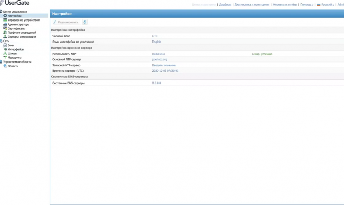Click the Настройки интерфейса section header

pos(68,30)
